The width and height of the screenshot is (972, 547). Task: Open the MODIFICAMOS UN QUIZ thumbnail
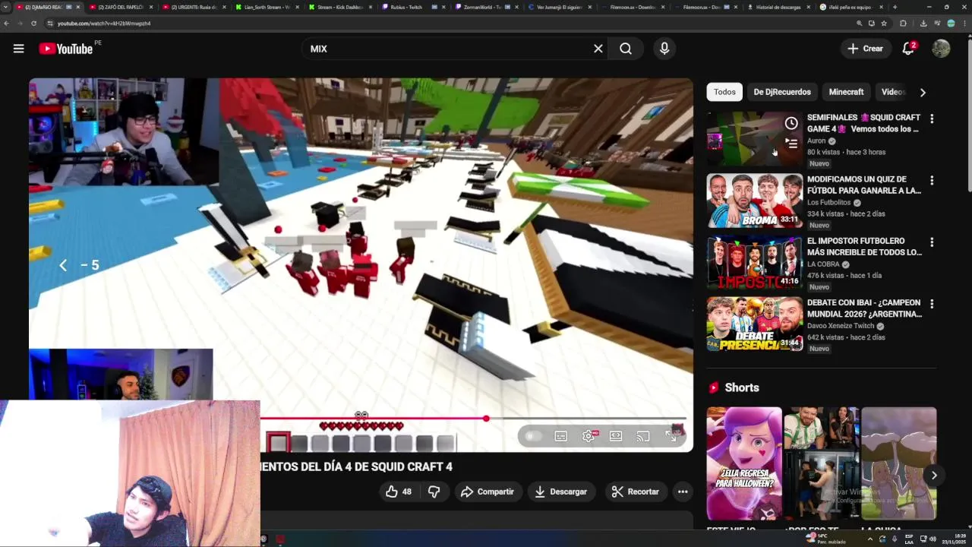[x=754, y=201]
